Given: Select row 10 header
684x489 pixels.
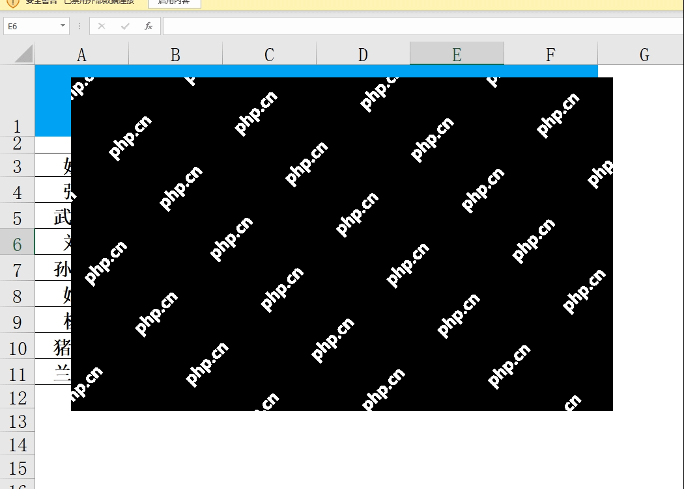Looking at the screenshot, I should click(x=17, y=346).
